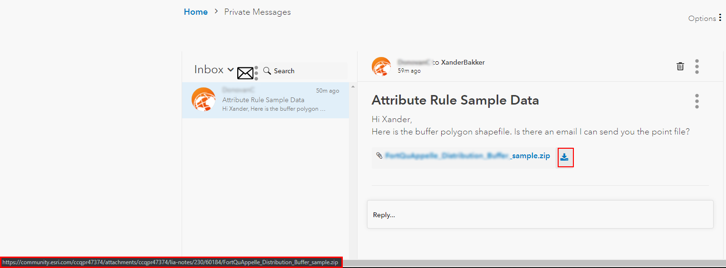
Task: Click the Private Messages breadcrumb
Action: (257, 12)
